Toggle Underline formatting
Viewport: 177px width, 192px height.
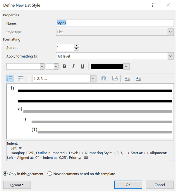[83, 67]
